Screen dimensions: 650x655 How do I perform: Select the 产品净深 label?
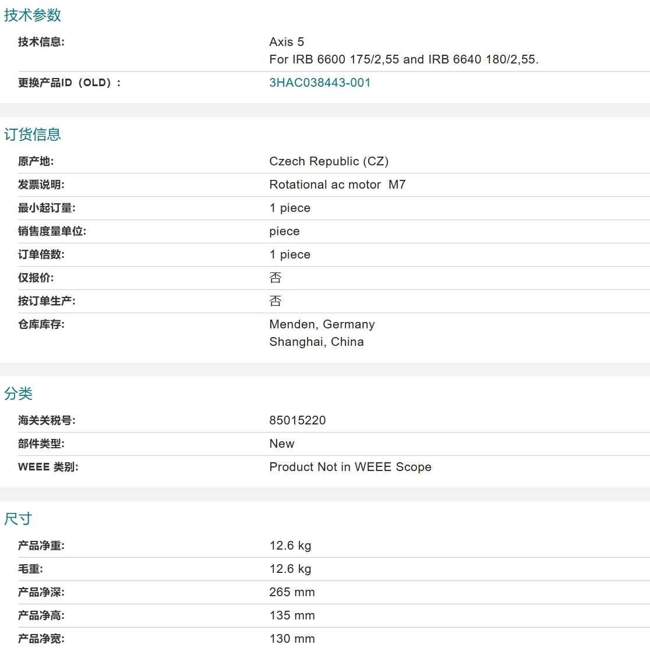(x=41, y=593)
